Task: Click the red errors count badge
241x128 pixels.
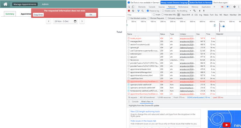Action: (223, 7)
